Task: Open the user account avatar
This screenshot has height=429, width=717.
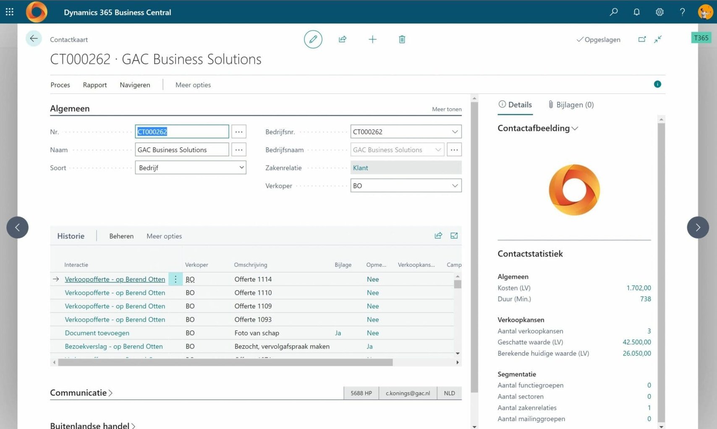Action: coord(705,12)
